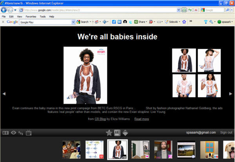
Task: Open the Tools menu
Action: (43, 16)
